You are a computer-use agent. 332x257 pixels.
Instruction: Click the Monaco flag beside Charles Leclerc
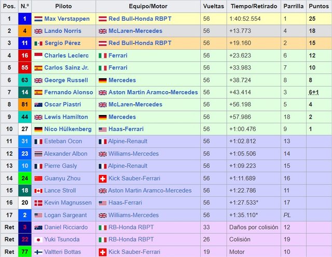coord(38,55)
